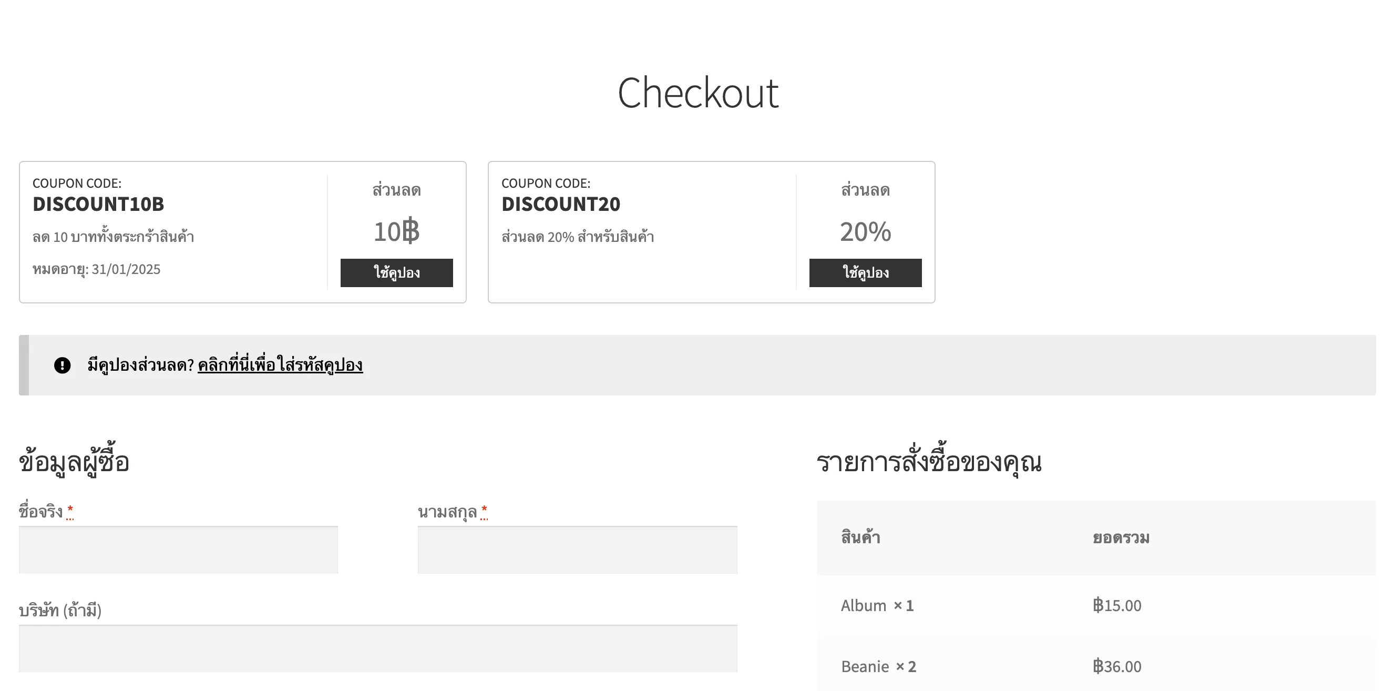Click the สินค้า column header
This screenshot has height=691, width=1395.
tap(860, 537)
